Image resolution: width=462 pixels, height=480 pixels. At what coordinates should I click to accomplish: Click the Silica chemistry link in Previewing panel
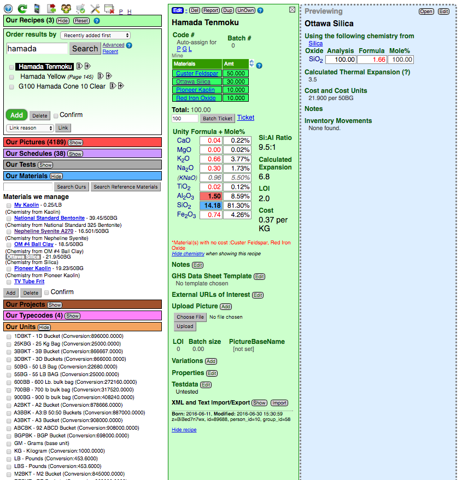pyautogui.click(x=315, y=44)
